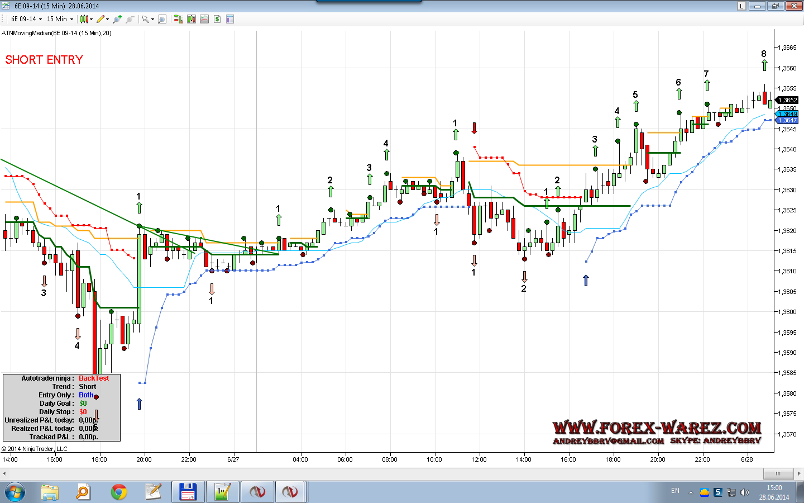Click the 1,3652 current price marker

(x=788, y=100)
